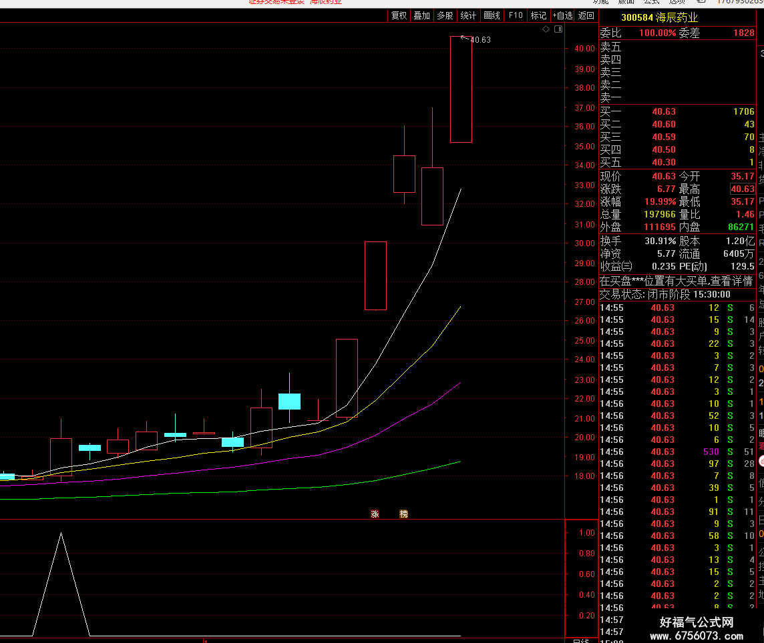764x643 pixels.
Task: Open the 多股 multi-stock view
Action: 445,15
